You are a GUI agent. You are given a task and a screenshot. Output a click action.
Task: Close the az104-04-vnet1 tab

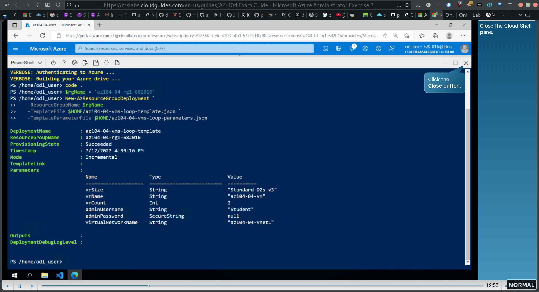click(x=89, y=25)
